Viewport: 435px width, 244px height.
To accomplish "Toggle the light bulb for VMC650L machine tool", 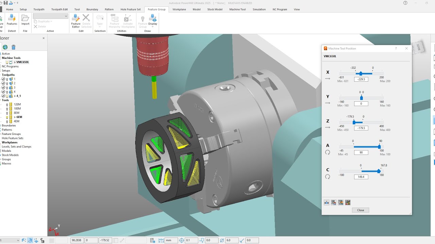I will [7, 62].
